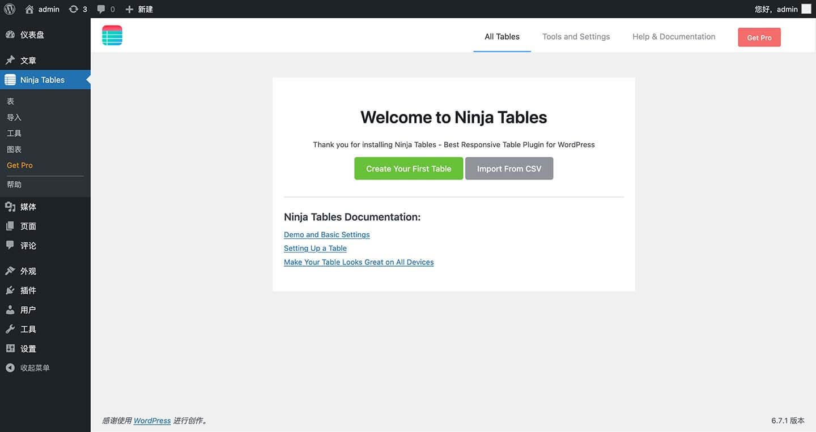This screenshot has height=432, width=816.
Task: Click the home icon beside admin
Action: pos(29,9)
